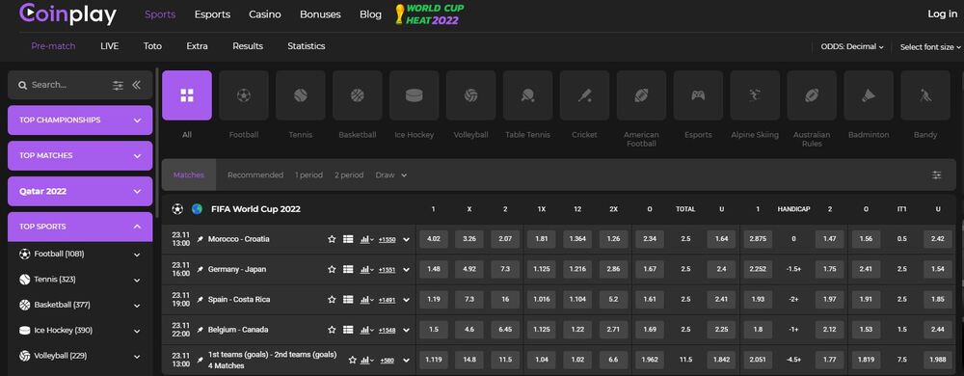Open Spain - Costa Rica markets list icon
This screenshot has height=376, width=964.
[x=348, y=299]
